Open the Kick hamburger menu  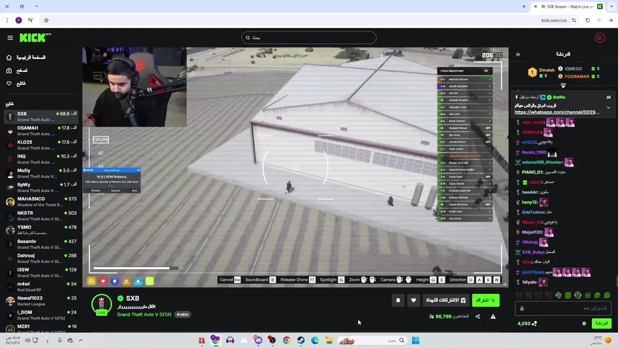10,38
